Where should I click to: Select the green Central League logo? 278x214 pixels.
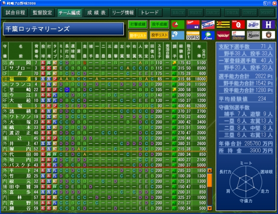click(178, 24)
